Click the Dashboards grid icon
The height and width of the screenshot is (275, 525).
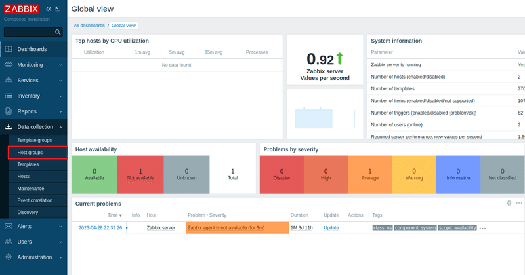9,49
